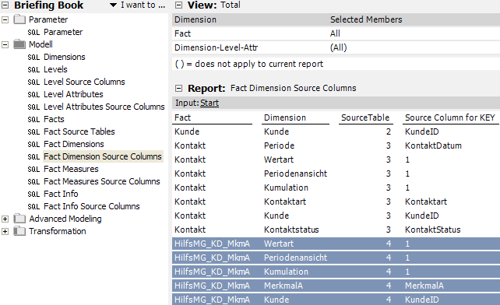
Task: Click the SQL icon beside Levels
Action: pyautogui.click(x=33, y=70)
